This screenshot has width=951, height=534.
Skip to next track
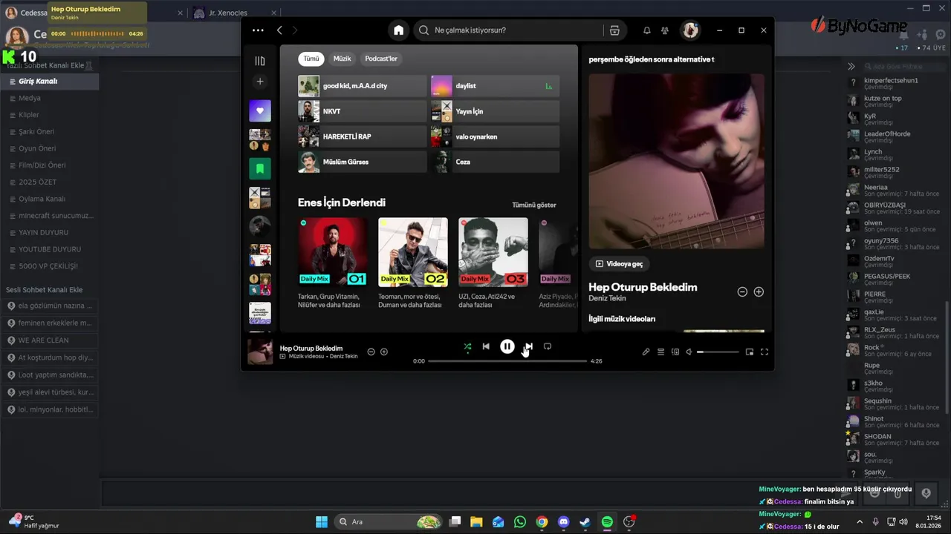[x=528, y=346]
